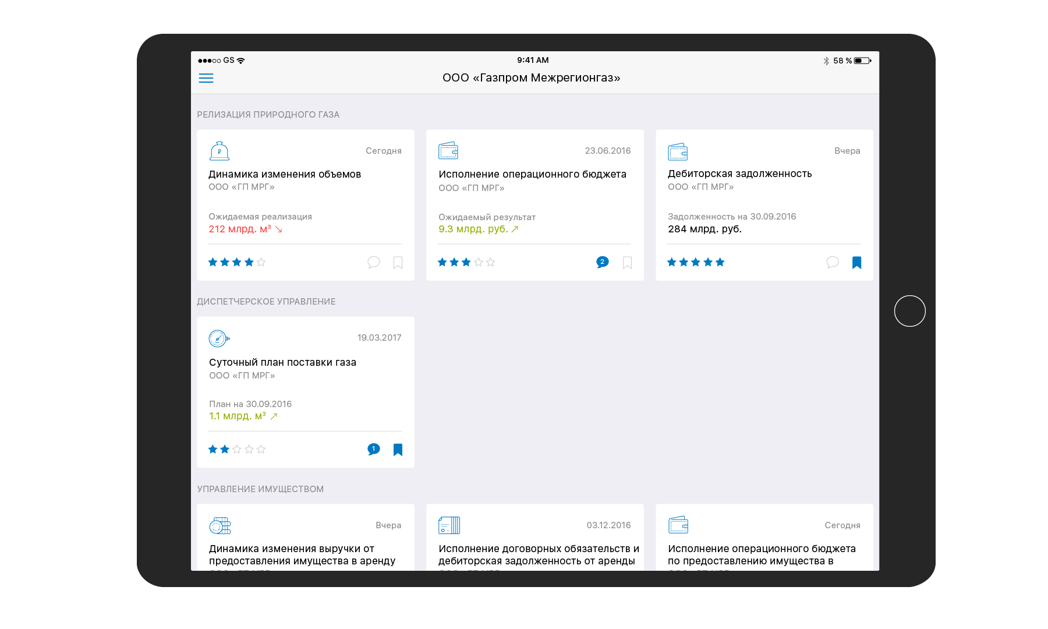Click the gauge icon on Суточный план поставки газа

click(219, 338)
